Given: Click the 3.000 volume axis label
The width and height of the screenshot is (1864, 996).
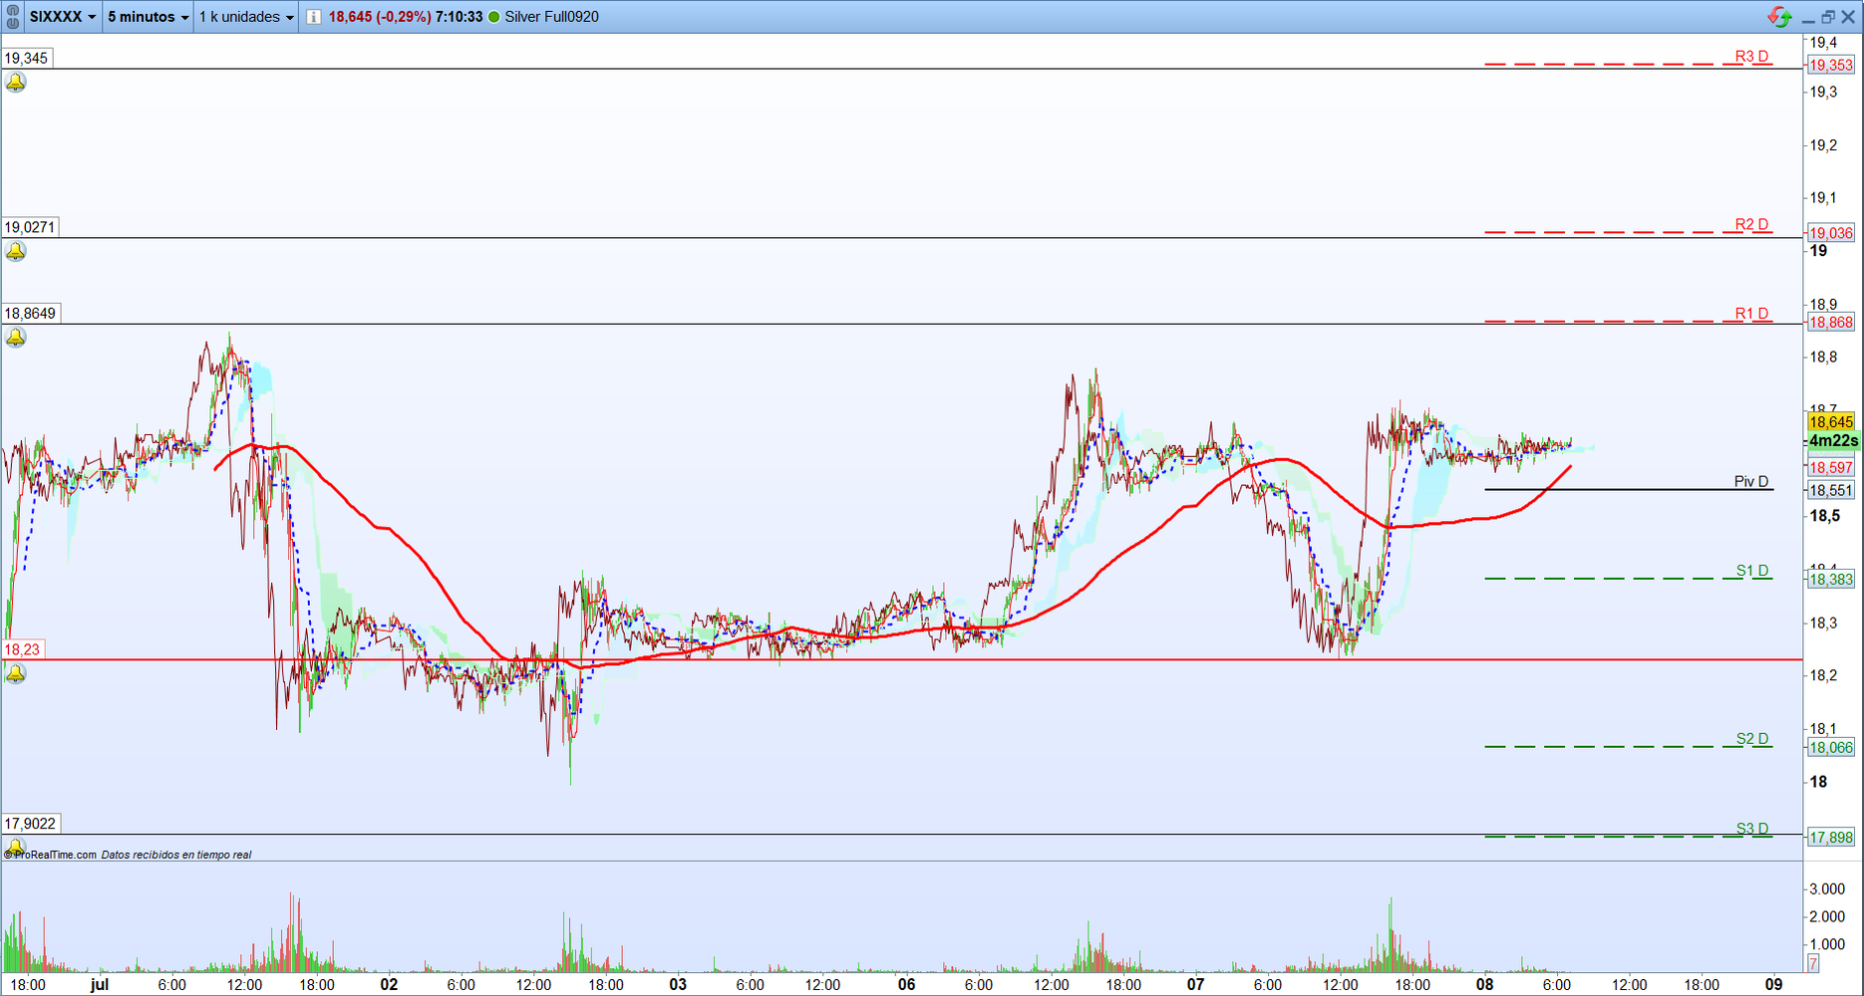Looking at the screenshot, I should (1827, 888).
